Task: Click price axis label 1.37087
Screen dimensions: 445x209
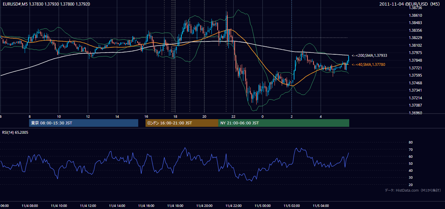Action: pyautogui.click(x=415, y=105)
